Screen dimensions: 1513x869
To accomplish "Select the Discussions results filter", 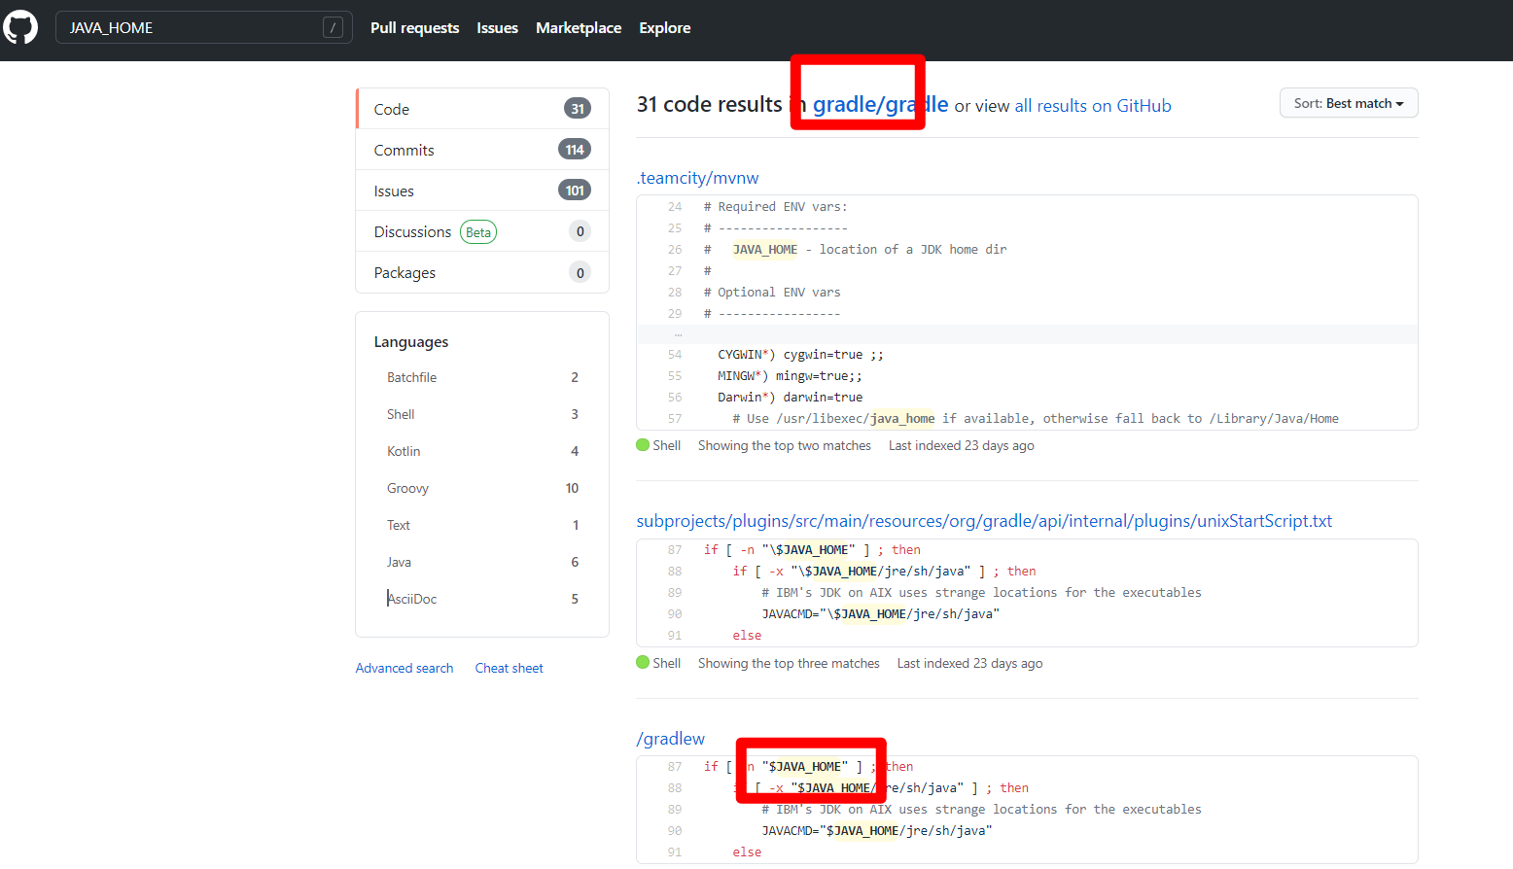I will pyautogui.click(x=482, y=231).
